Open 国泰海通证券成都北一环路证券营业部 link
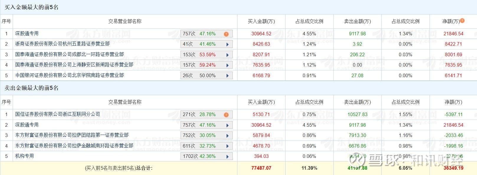The width and height of the screenshot is (477, 175). point(69,54)
